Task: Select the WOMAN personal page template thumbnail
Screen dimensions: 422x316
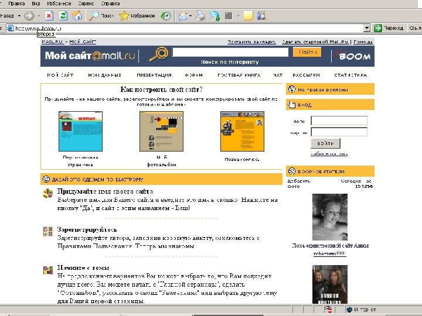Action: click(x=80, y=131)
